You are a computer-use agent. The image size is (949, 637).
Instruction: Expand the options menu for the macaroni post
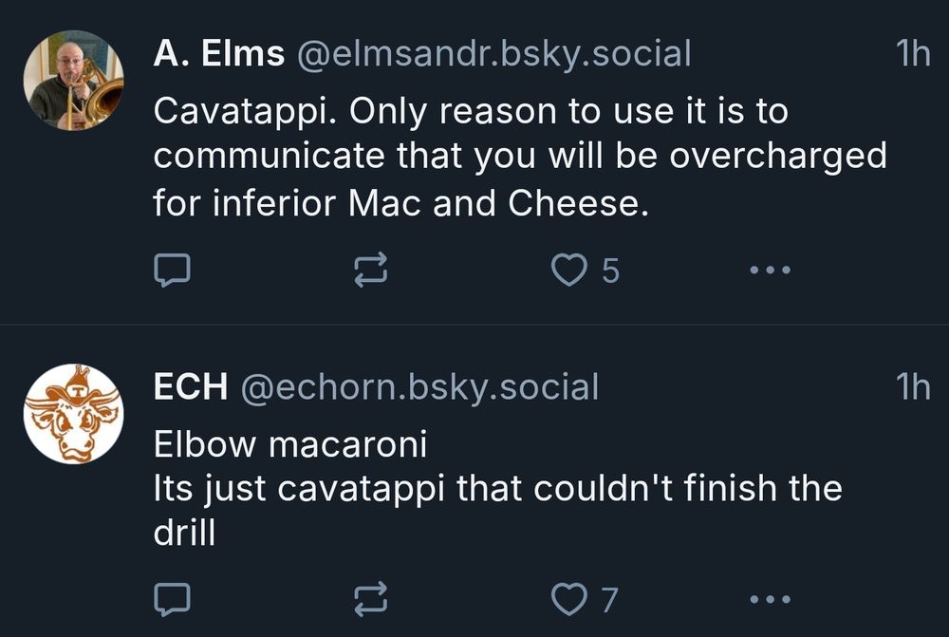click(769, 598)
